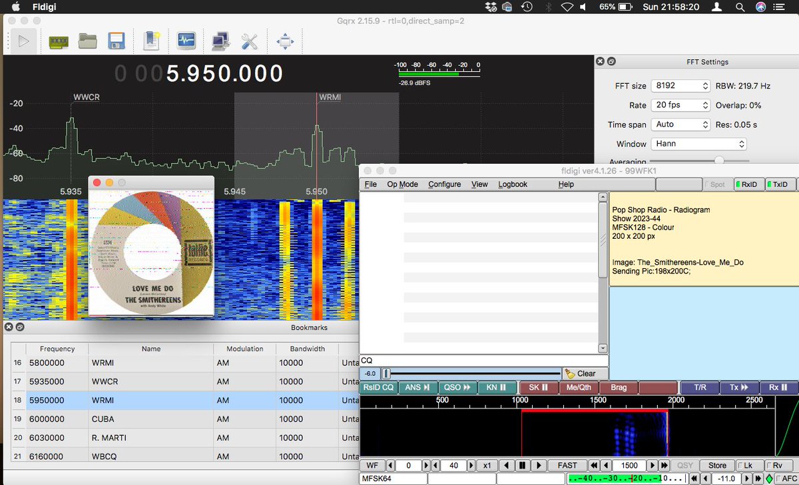Start DSP with the Gqrx play button

pos(23,41)
